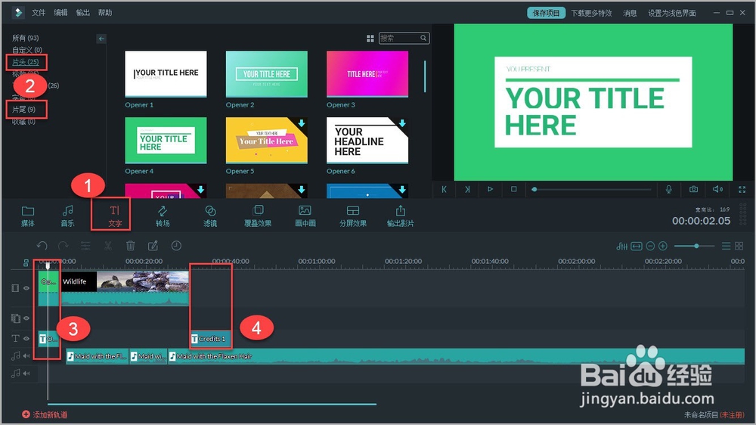Toggle text track visibility eye

[26, 339]
